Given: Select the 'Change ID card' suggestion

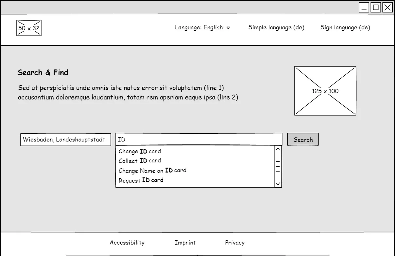Looking at the screenshot, I should [x=195, y=151].
